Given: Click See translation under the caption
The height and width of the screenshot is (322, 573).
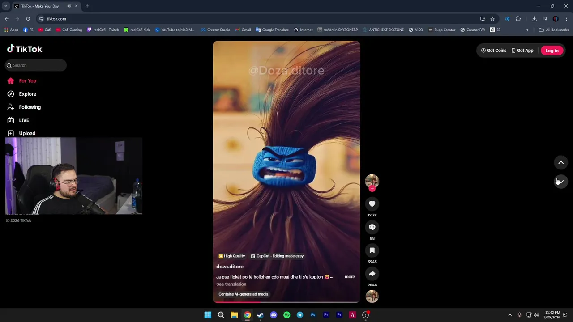Looking at the screenshot, I should coord(231,284).
